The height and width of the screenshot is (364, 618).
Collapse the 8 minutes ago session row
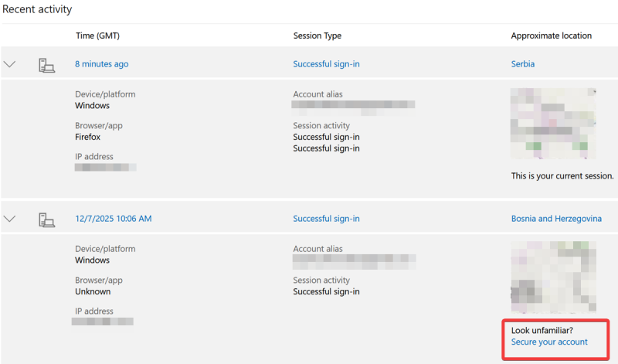click(x=10, y=64)
